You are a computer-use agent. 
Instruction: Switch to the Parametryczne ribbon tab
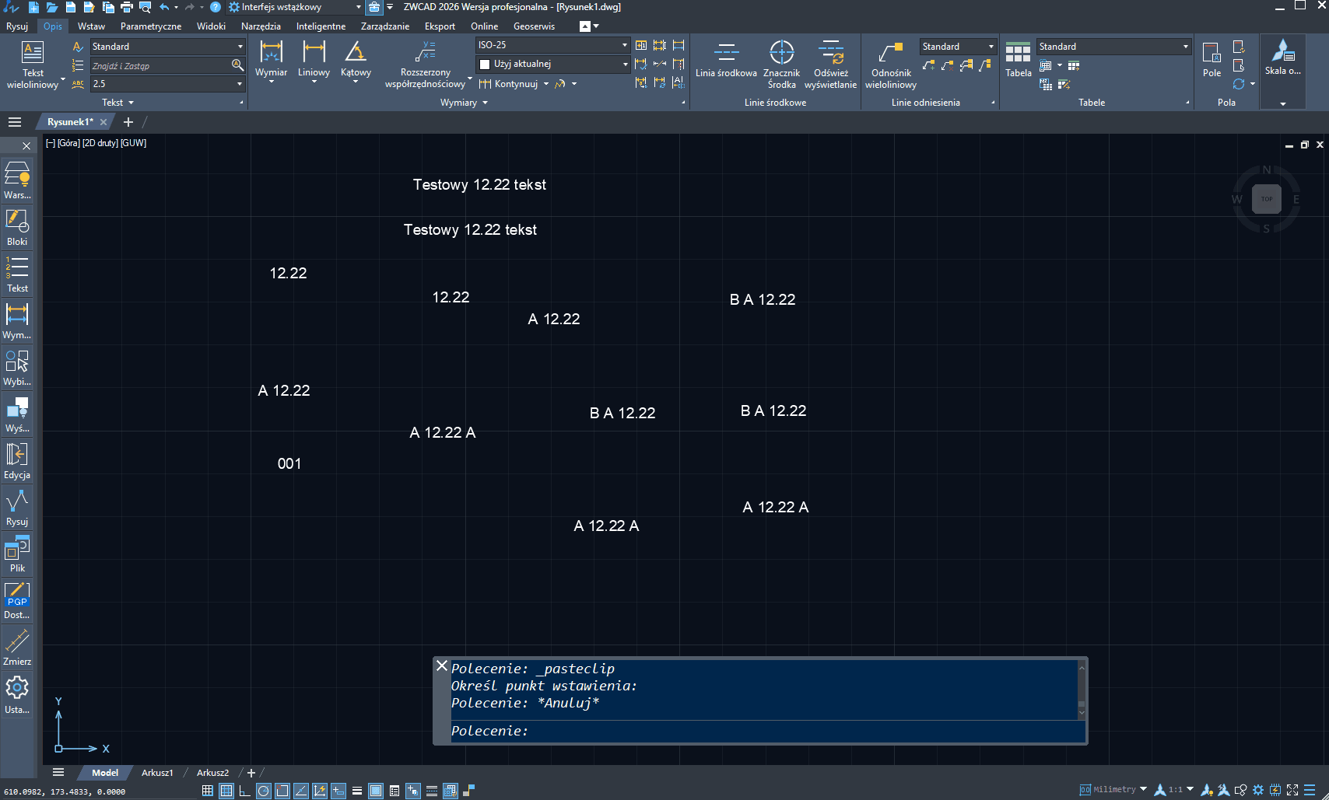(x=151, y=26)
